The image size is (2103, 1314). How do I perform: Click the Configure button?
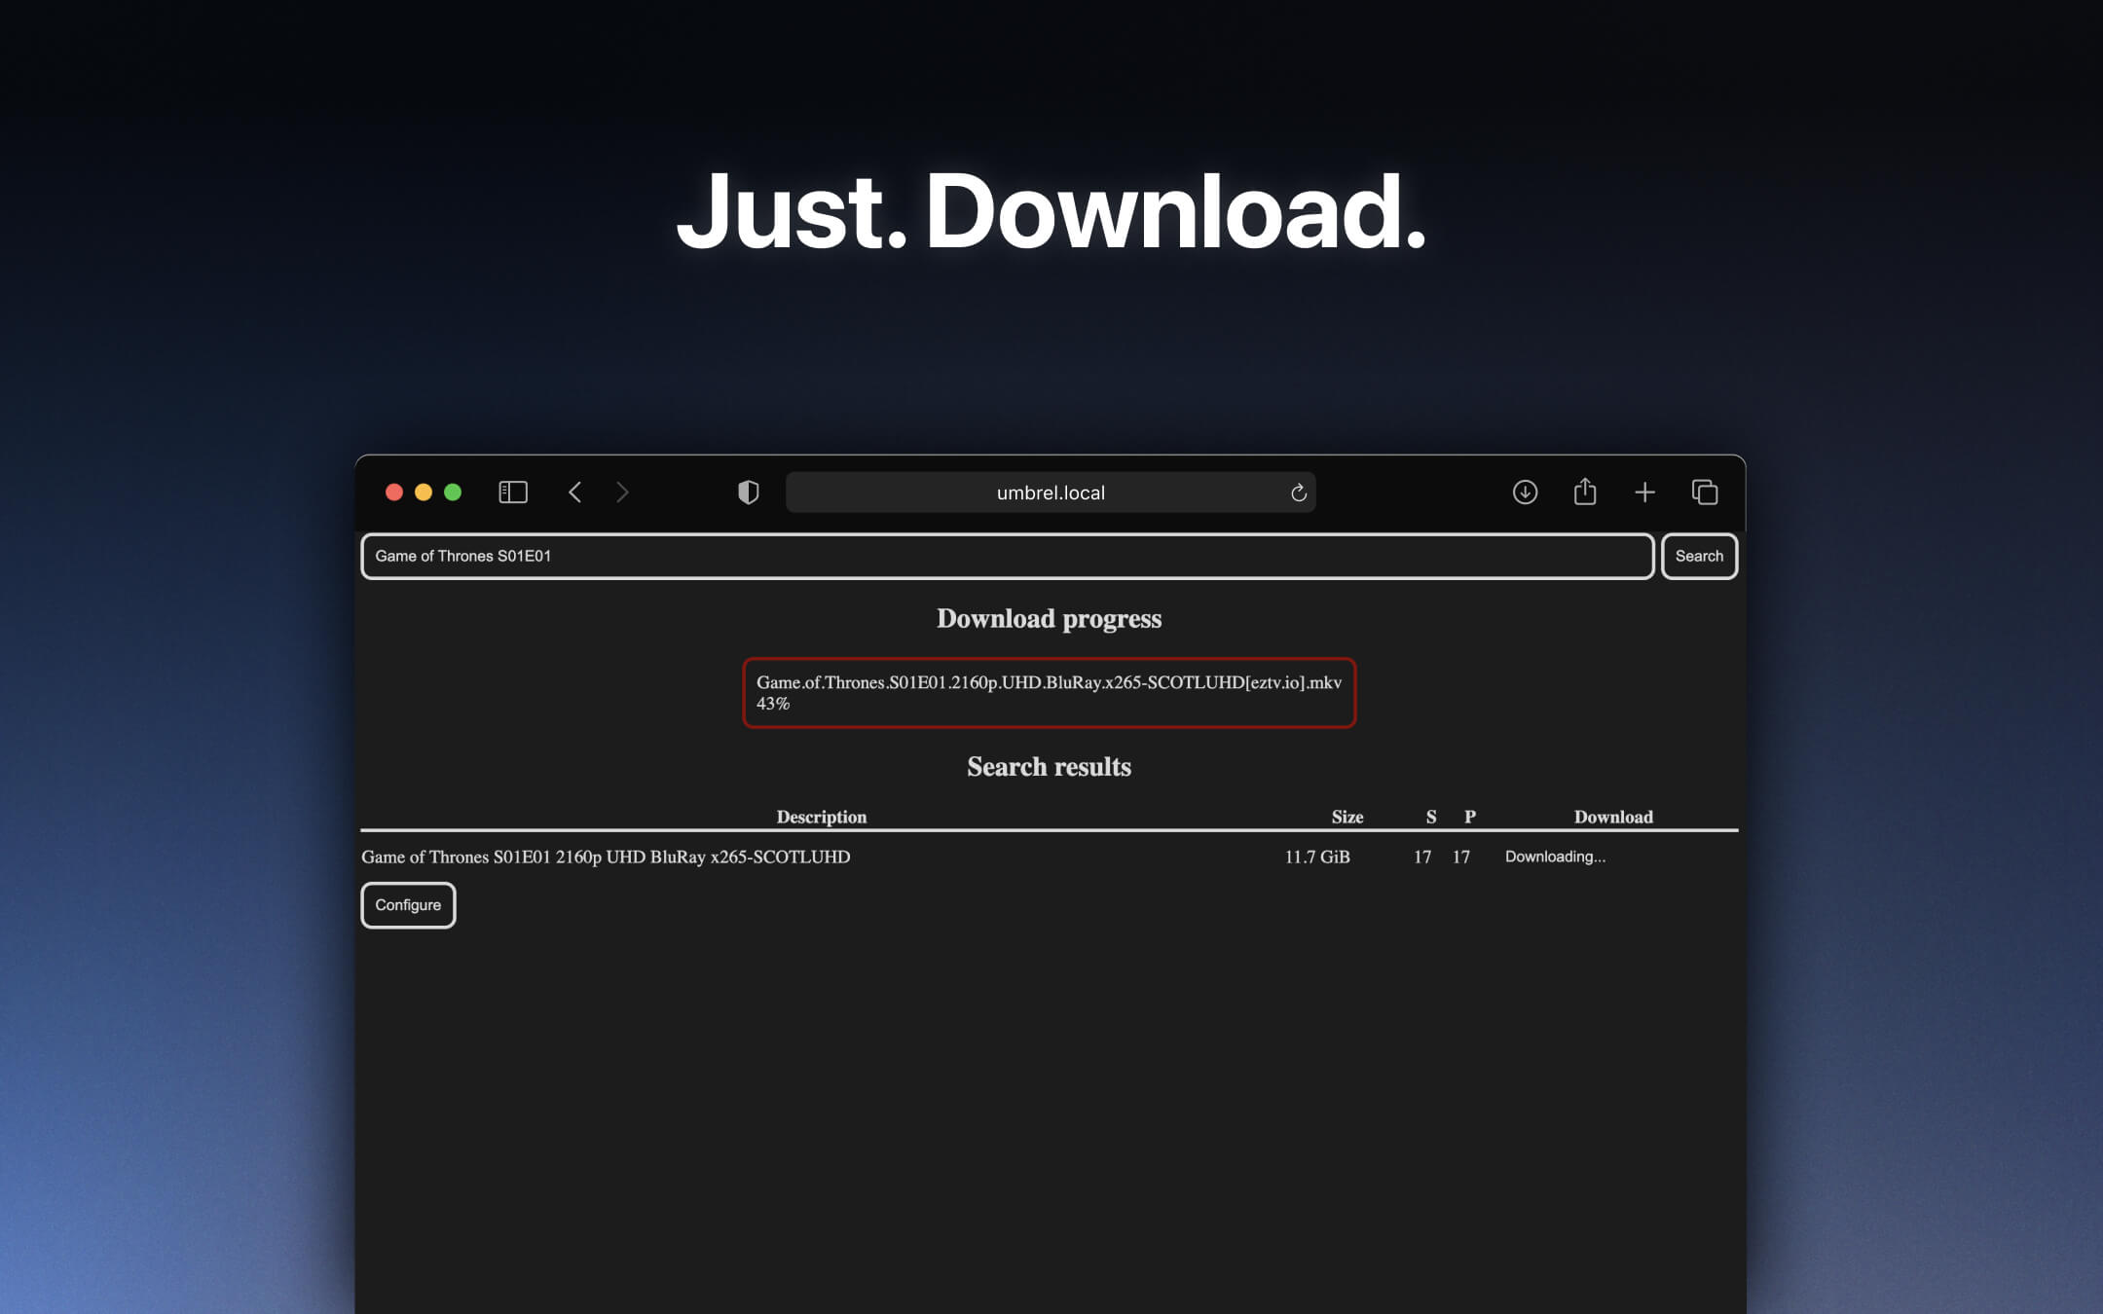[407, 904]
